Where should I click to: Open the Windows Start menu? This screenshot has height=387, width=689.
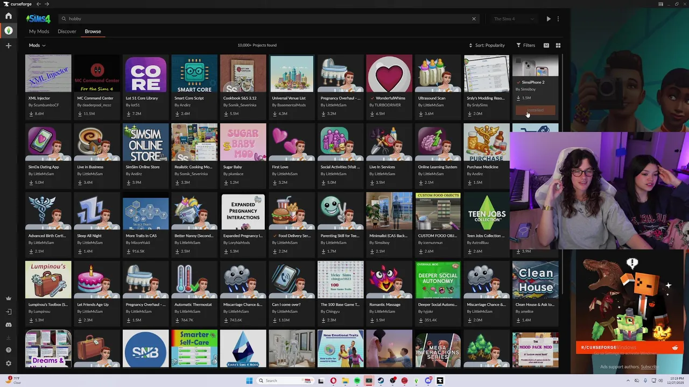[249, 381]
